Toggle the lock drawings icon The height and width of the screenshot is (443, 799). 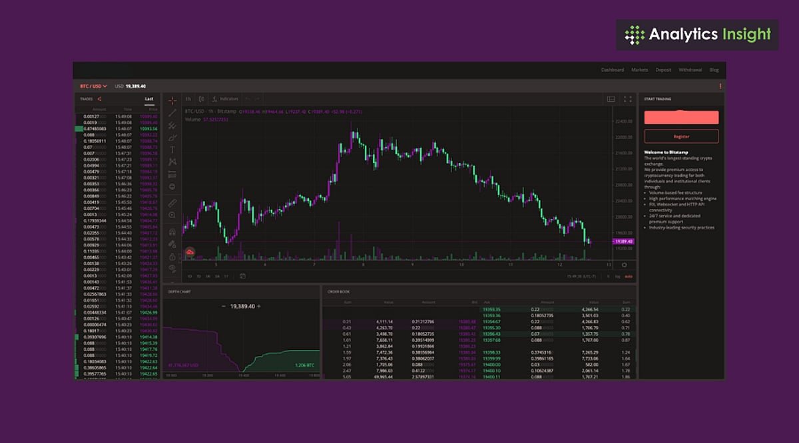[172, 256]
